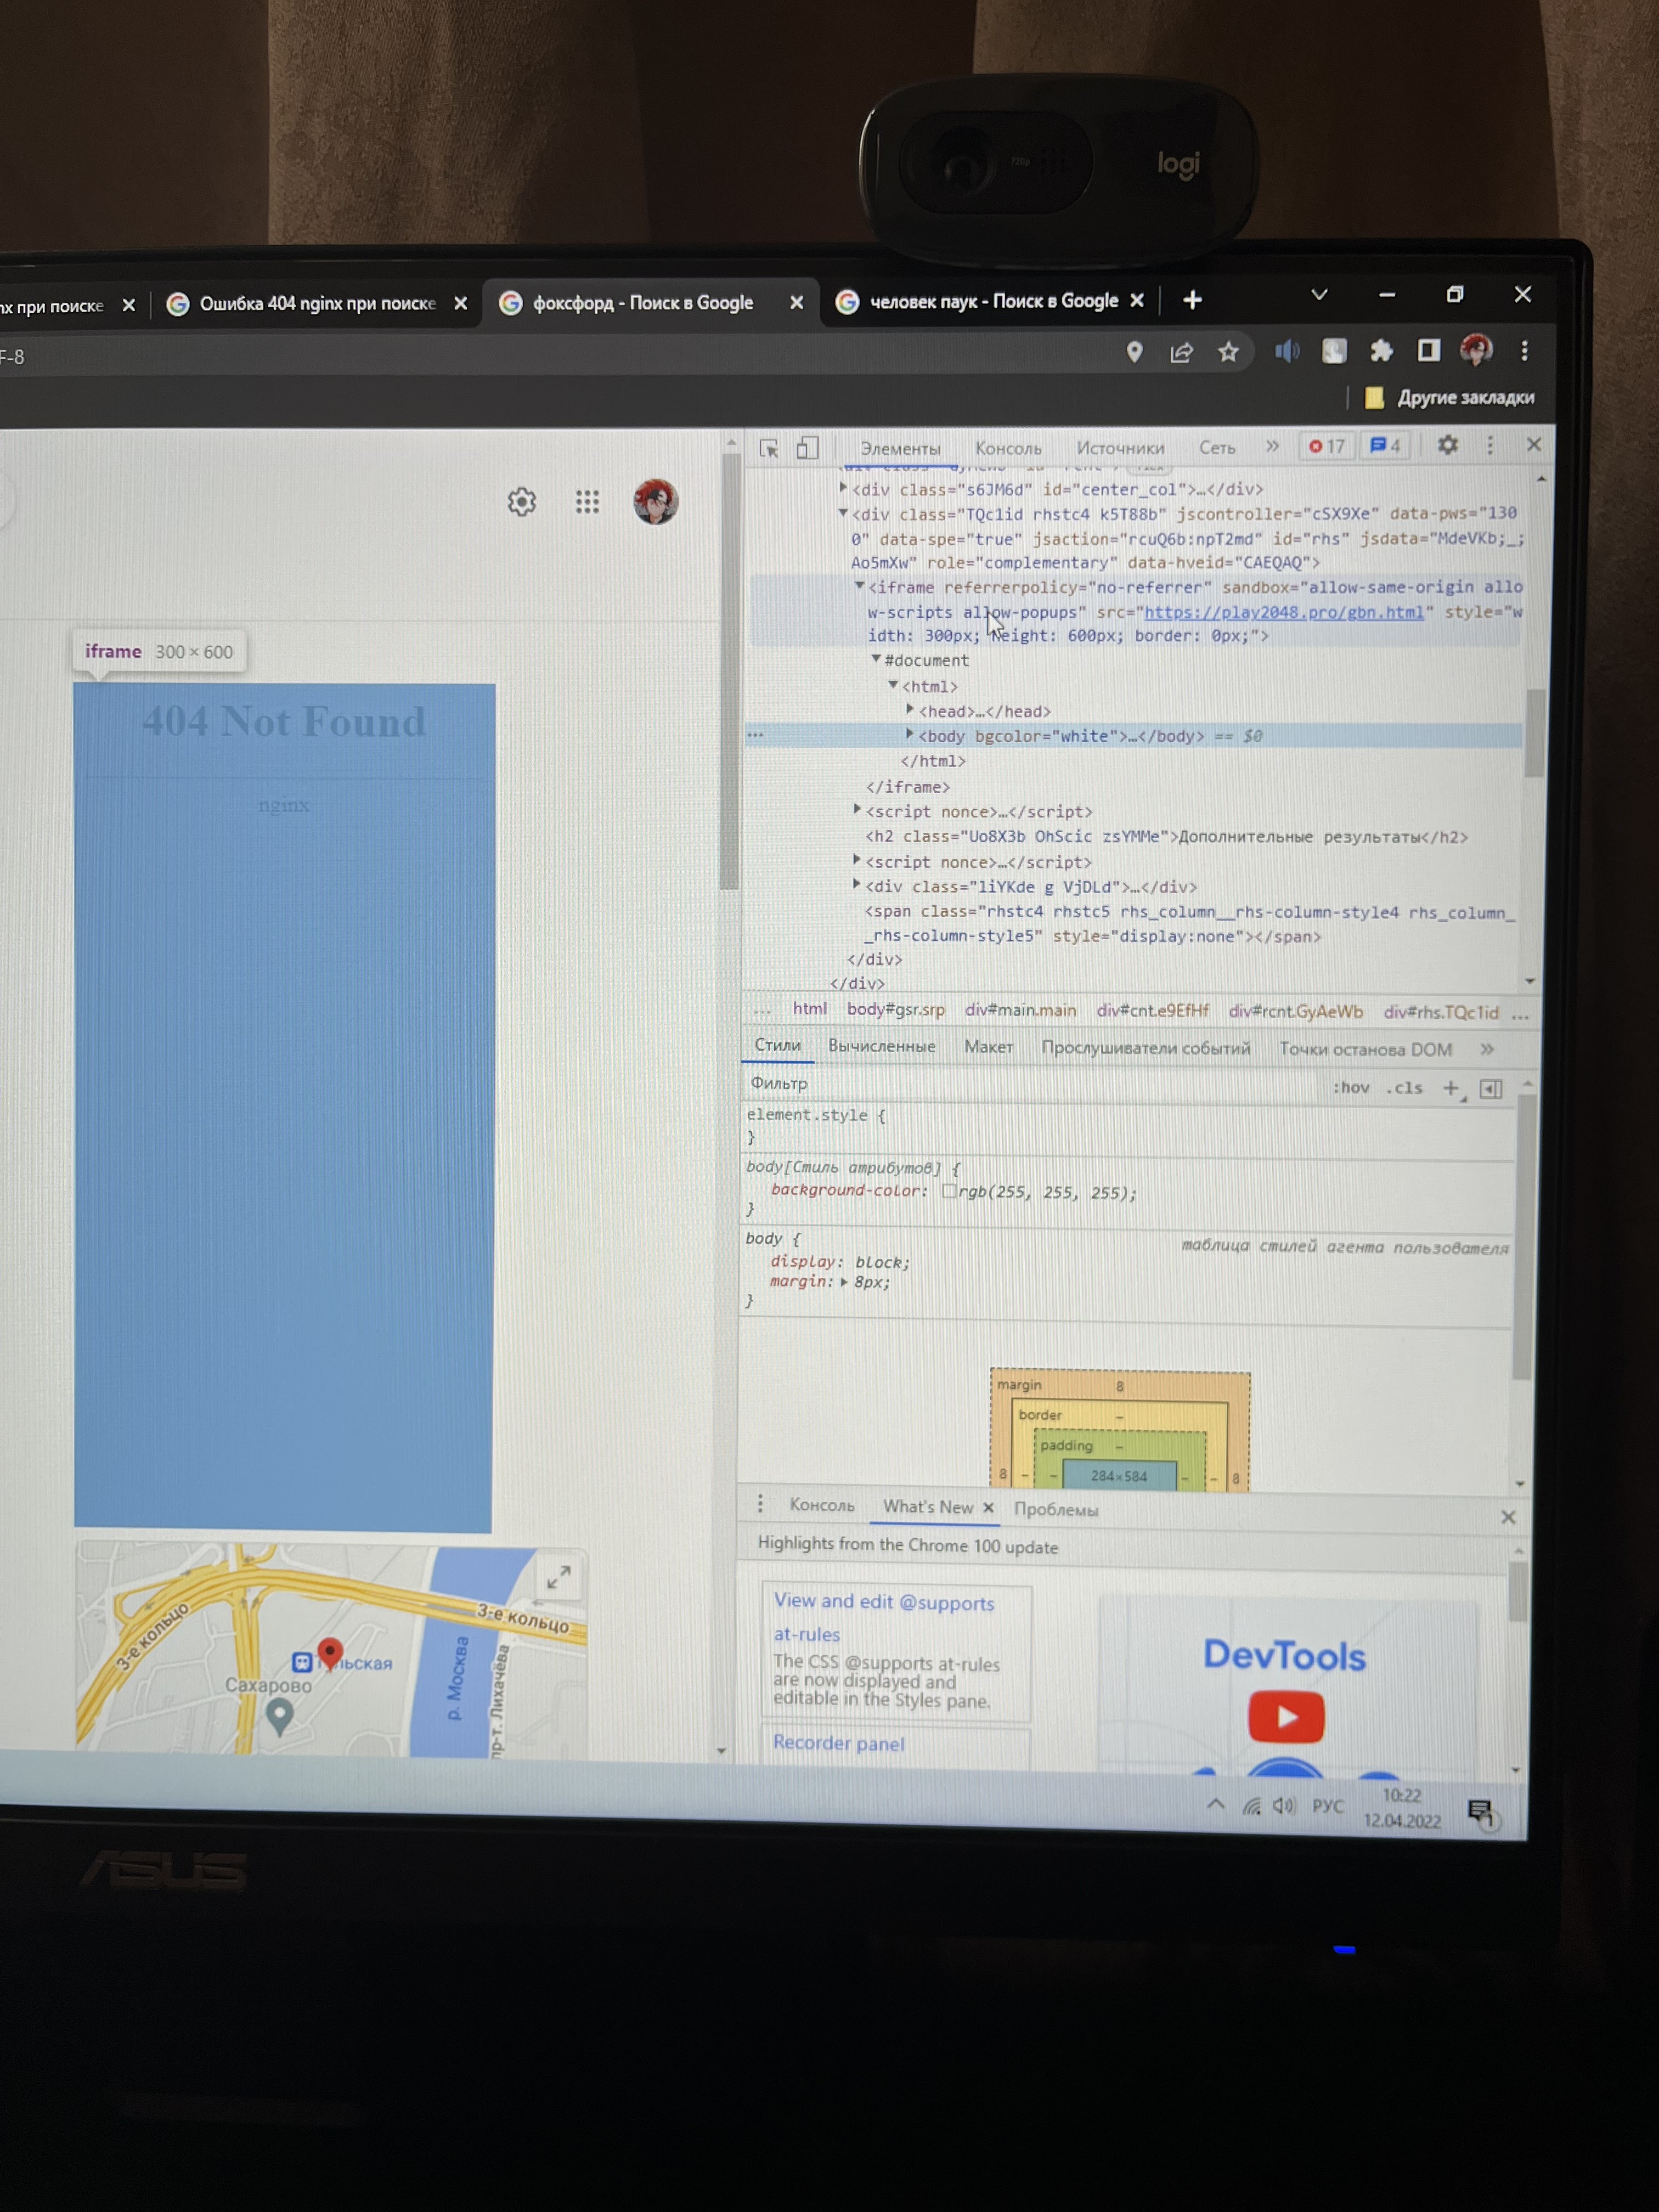Screen dimensions: 1659x2212
Task: Play the DevTools YouTube video
Action: [1286, 1716]
